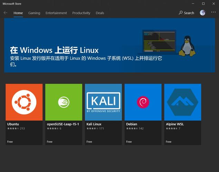Select the Productivity tab

click(x=81, y=13)
